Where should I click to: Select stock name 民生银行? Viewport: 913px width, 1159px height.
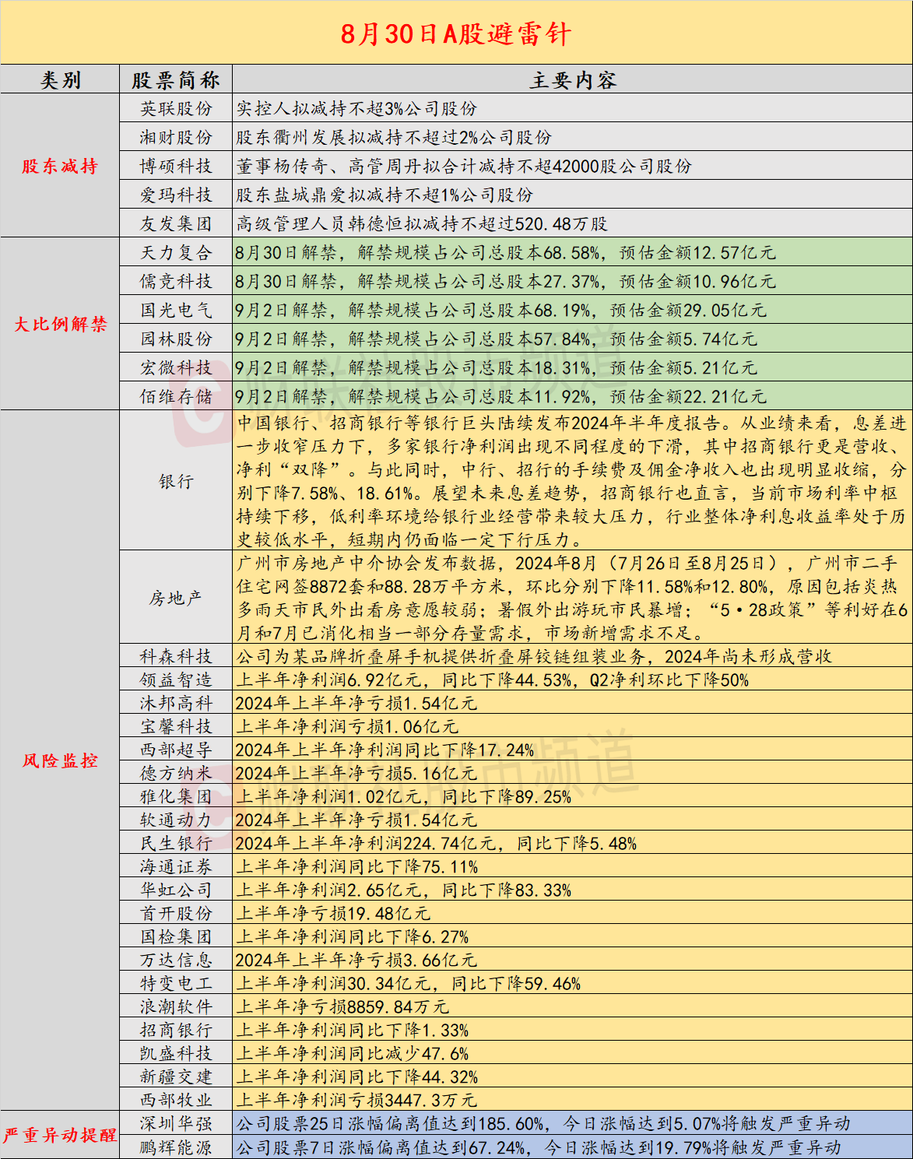tap(176, 843)
